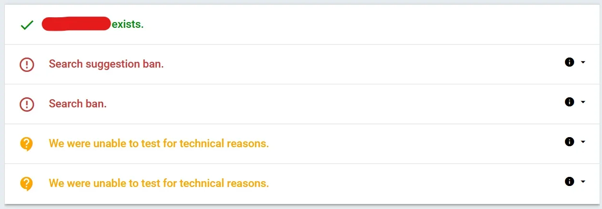Click the bottom orange question mark icon
The width and height of the screenshot is (602, 209).
pos(27,184)
